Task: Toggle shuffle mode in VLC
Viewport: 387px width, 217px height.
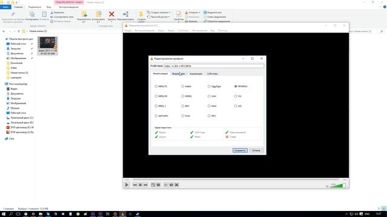Action: click(177, 185)
